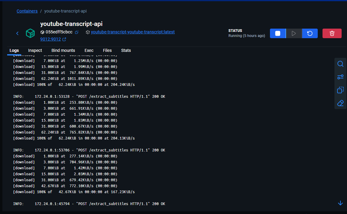347x214 pixels.
Task: Switch to the Inspect tab
Action: click(x=35, y=51)
